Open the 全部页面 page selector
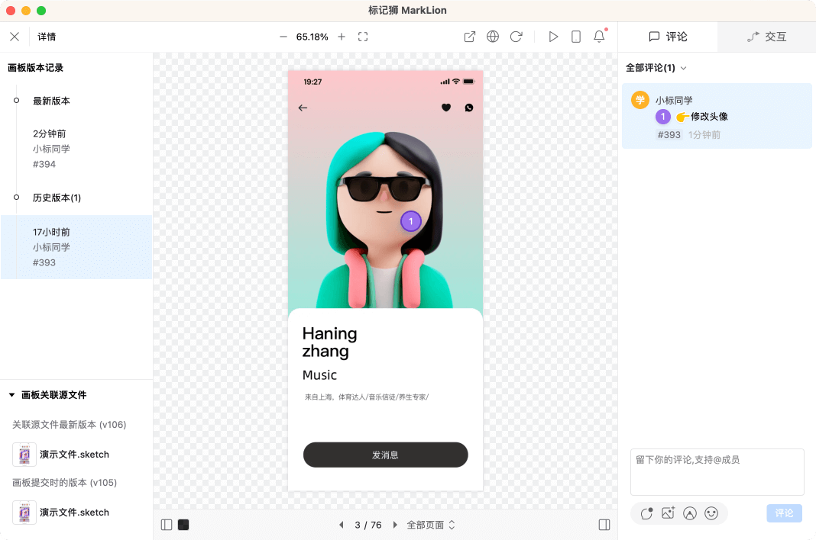816x540 pixels. tap(431, 525)
